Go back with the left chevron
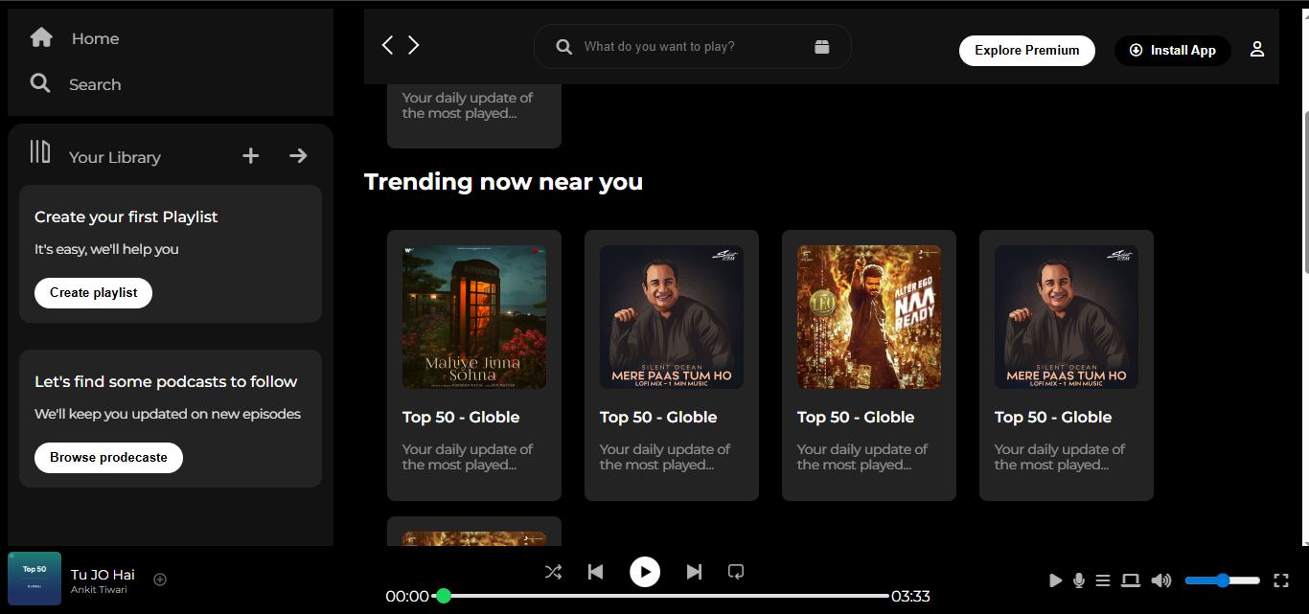This screenshot has height=614, width=1309. [x=387, y=45]
